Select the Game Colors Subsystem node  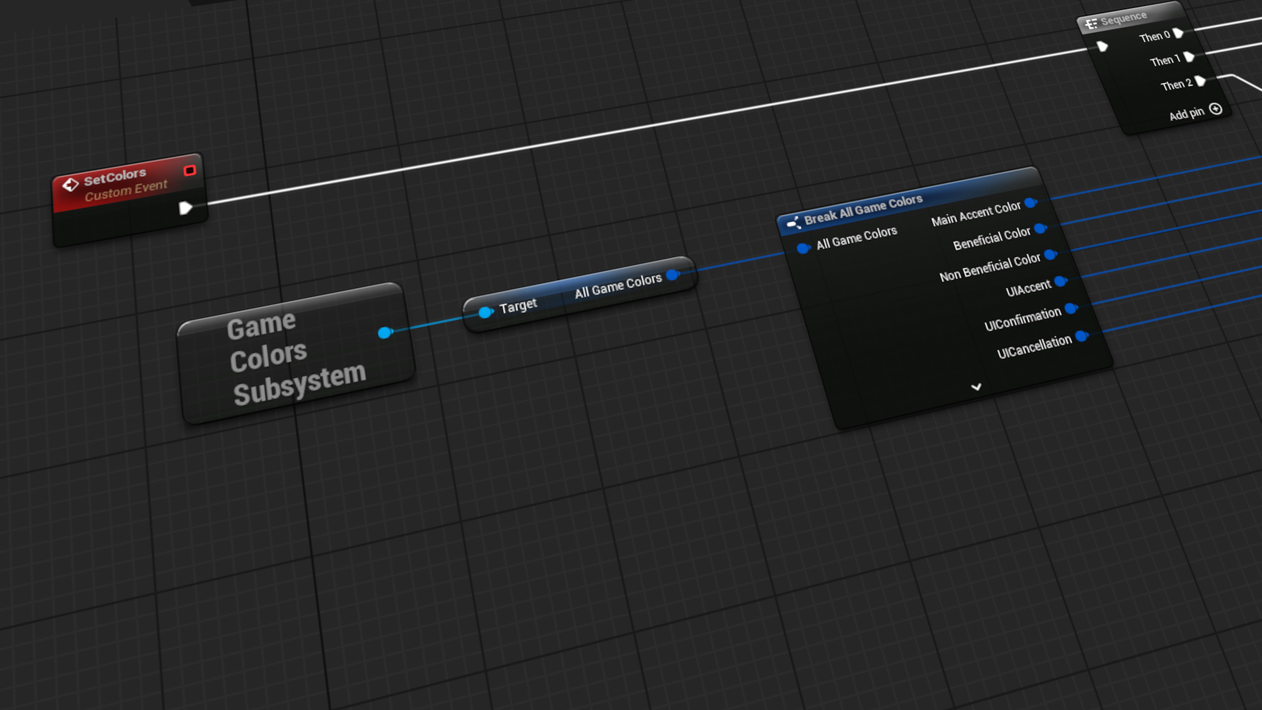295,353
